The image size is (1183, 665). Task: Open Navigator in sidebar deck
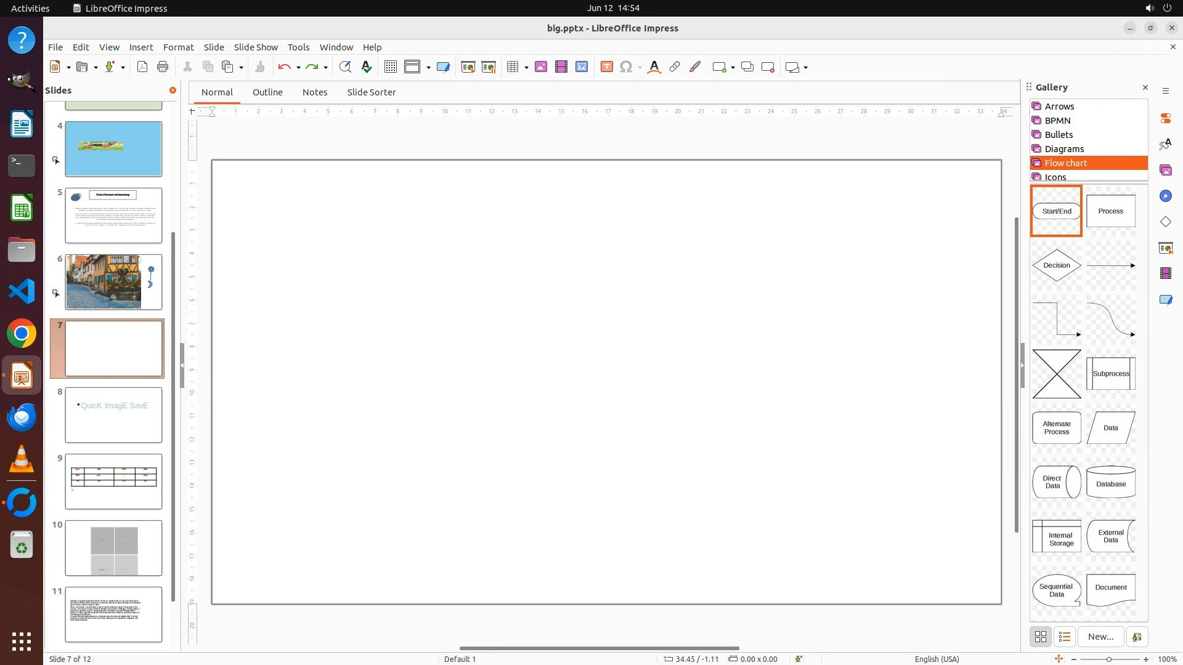pyautogui.click(x=1165, y=196)
